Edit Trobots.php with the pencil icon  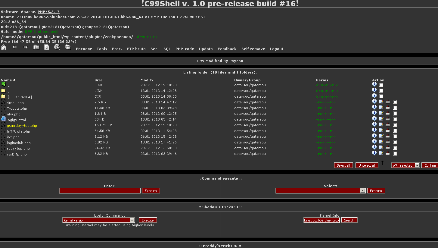(x=381, y=107)
